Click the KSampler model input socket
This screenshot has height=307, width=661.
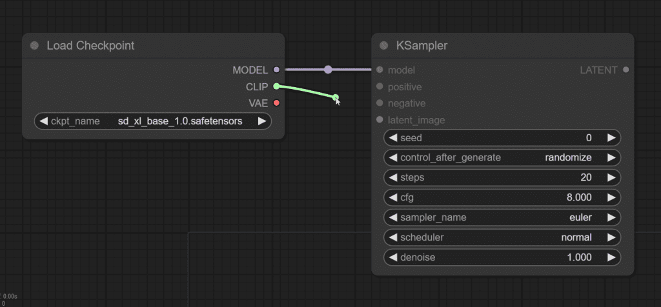380,70
